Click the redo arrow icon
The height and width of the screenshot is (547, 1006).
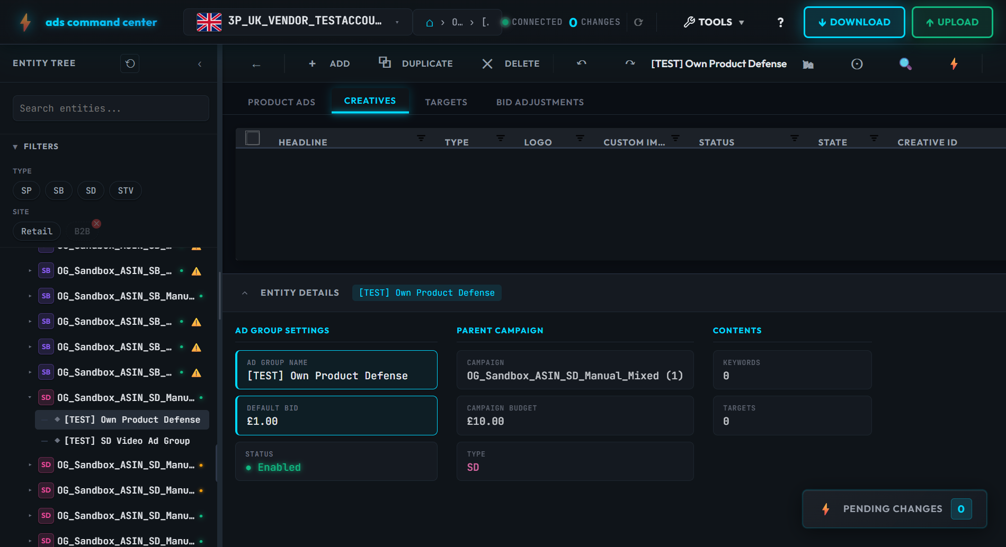click(x=630, y=63)
